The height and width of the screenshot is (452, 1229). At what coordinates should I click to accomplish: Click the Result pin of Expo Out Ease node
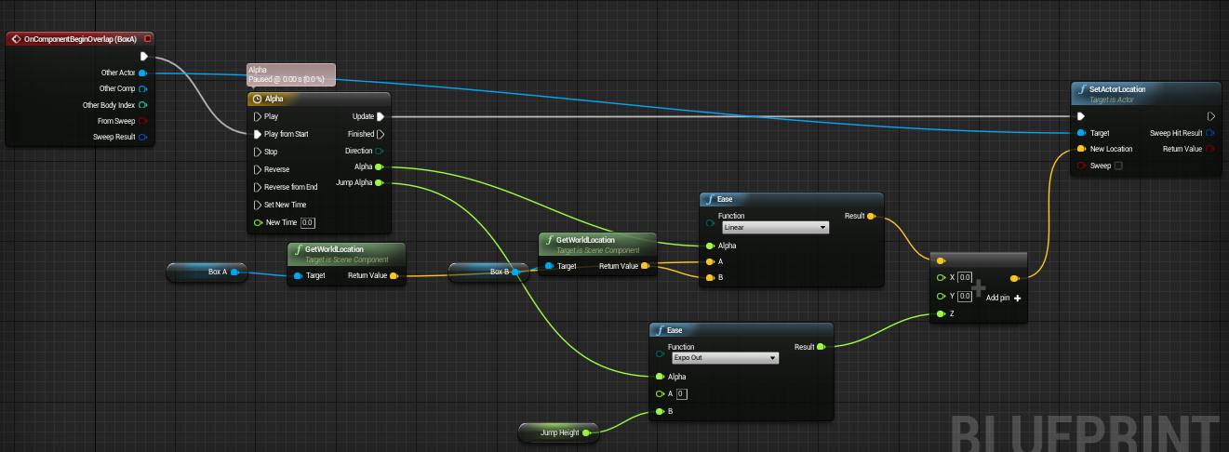point(821,347)
